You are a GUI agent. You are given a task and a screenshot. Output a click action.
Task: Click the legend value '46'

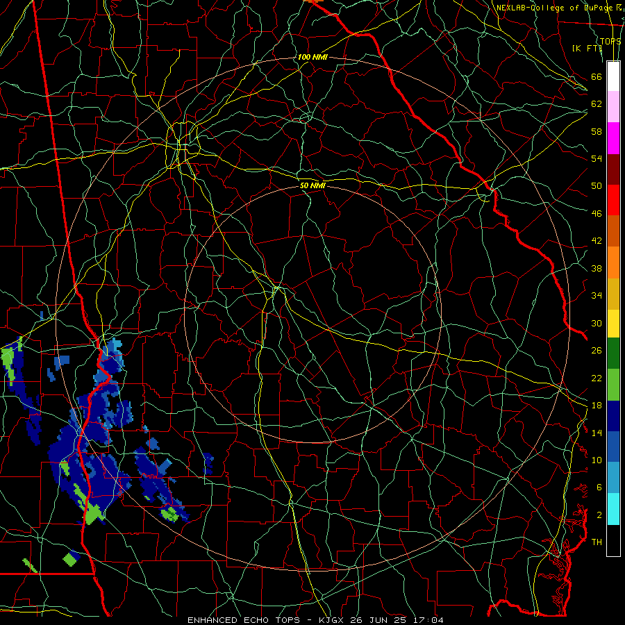pos(597,214)
